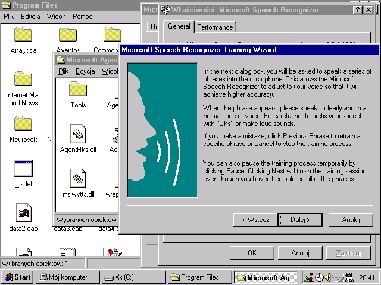381x285 pixels.
Task: Open the Edycja menu in Program Files window
Action: tap(30, 17)
